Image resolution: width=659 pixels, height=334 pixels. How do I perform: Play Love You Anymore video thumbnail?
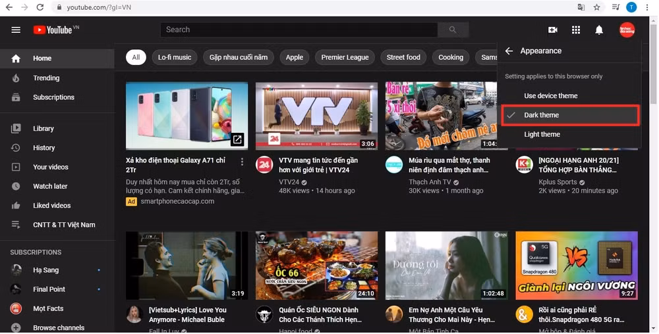point(186,266)
